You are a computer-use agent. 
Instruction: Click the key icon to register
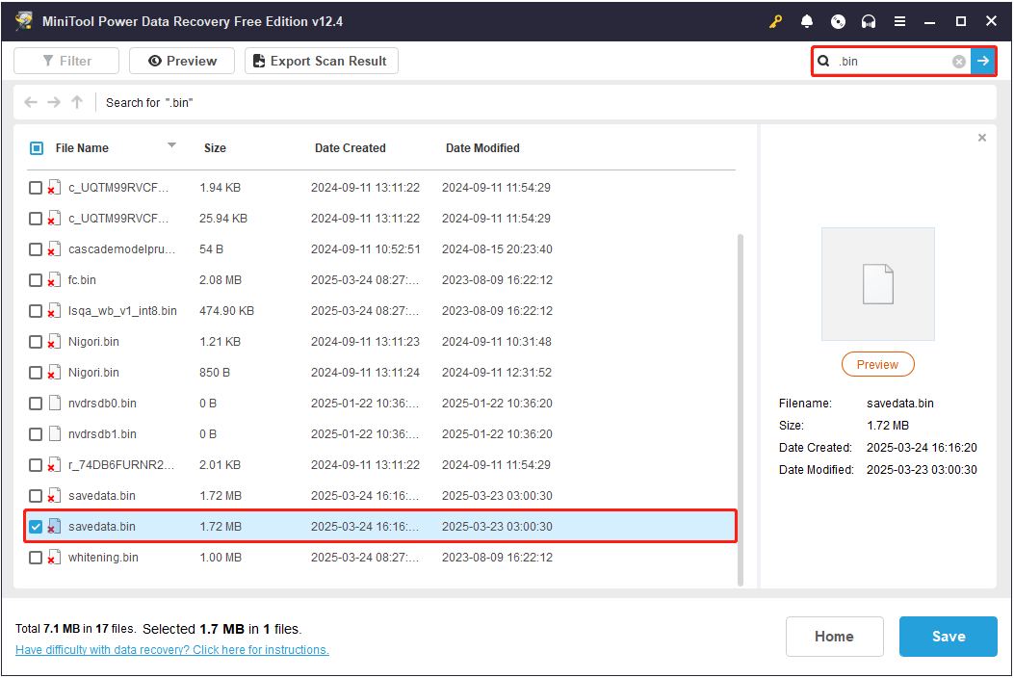776,21
